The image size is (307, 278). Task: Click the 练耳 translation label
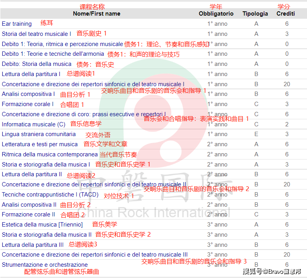coord(47,23)
